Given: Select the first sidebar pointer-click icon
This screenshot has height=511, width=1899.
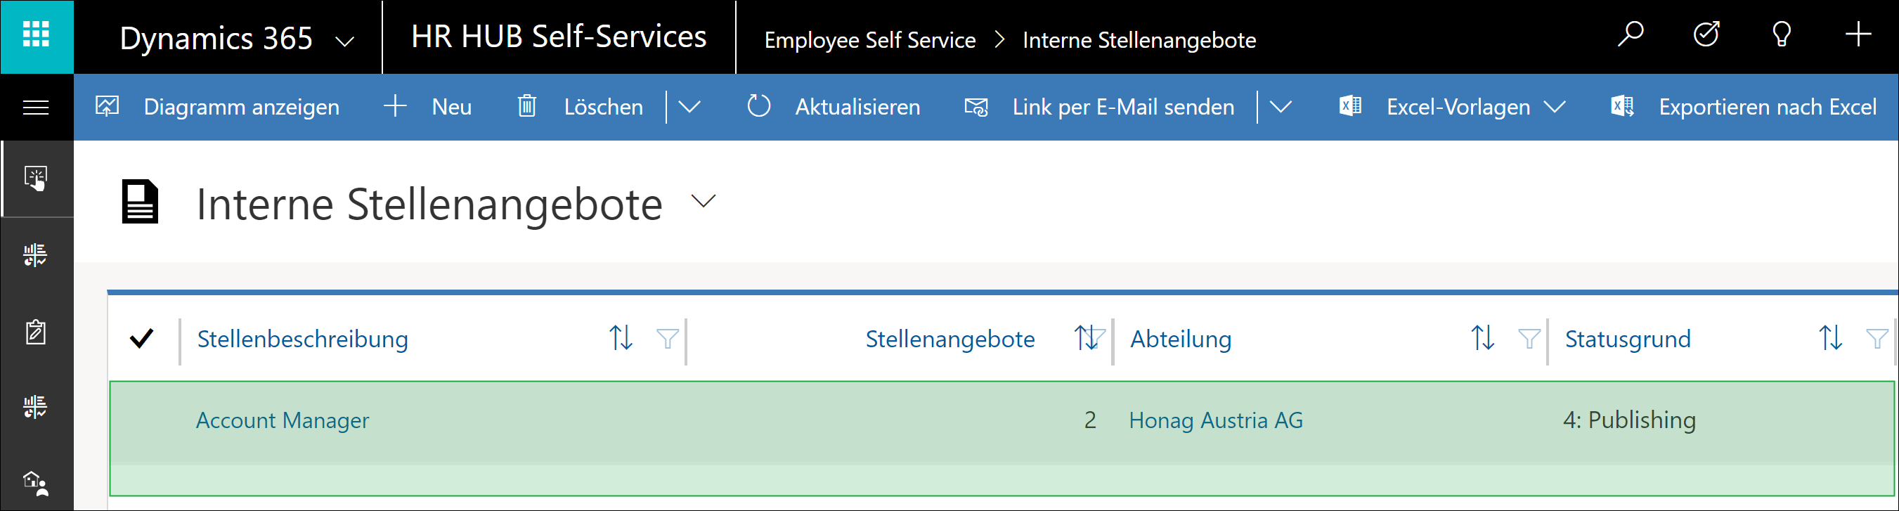Looking at the screenshot, I should pos(36,179).
